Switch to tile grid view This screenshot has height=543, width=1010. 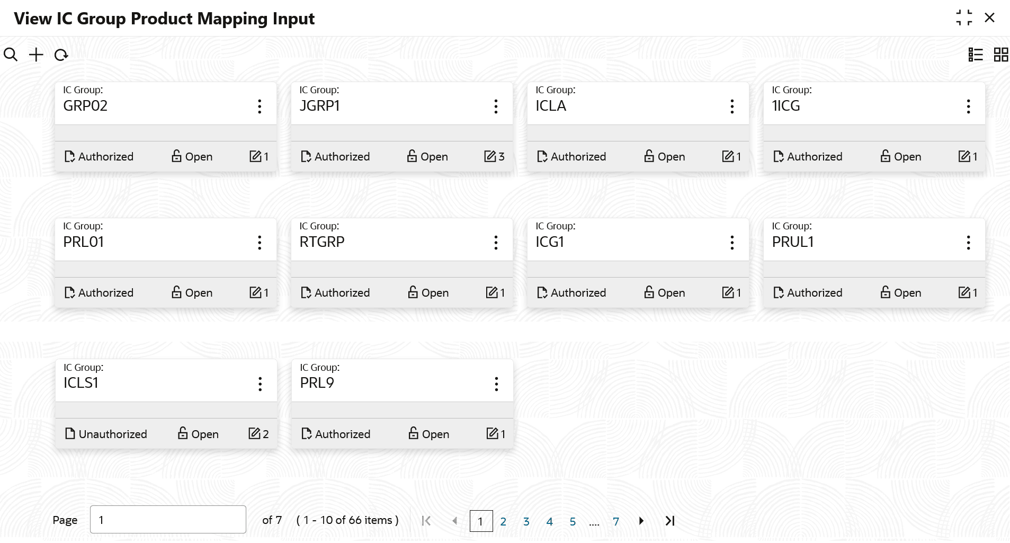coord(1001,55)
